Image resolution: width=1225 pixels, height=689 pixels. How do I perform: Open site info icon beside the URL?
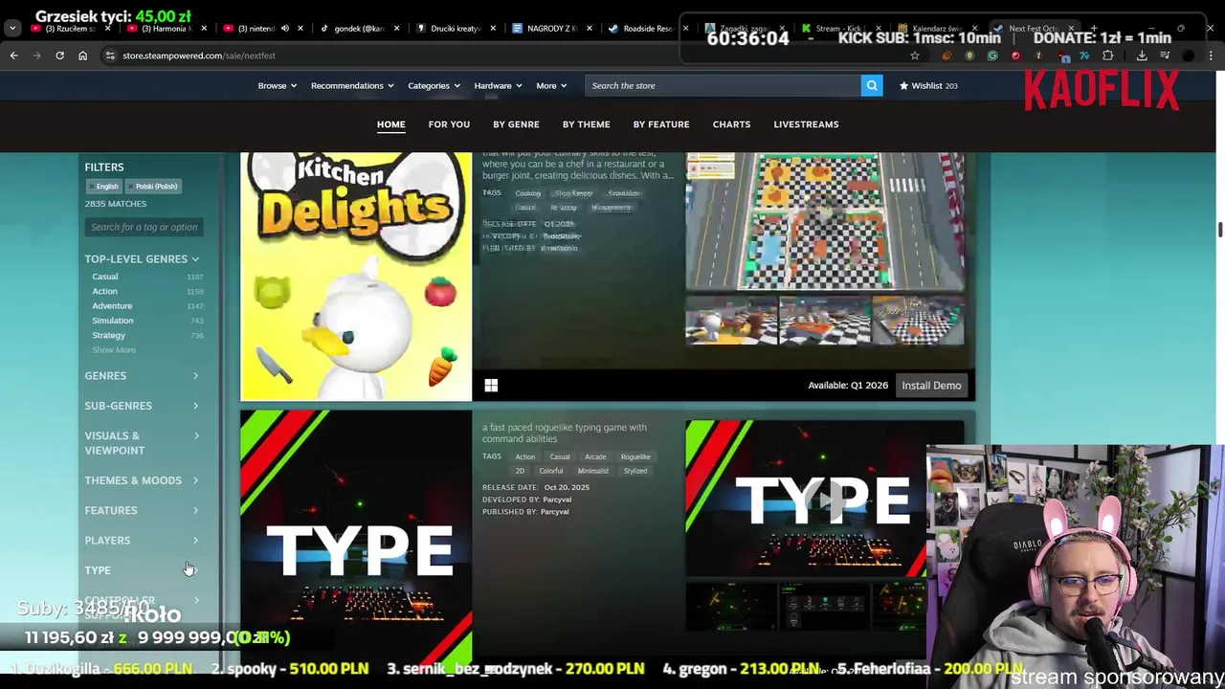coord(110,56)
